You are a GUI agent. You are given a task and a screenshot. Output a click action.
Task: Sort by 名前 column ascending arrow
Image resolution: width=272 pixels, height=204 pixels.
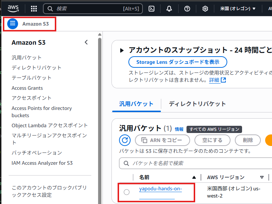click(x=194, y=177)
